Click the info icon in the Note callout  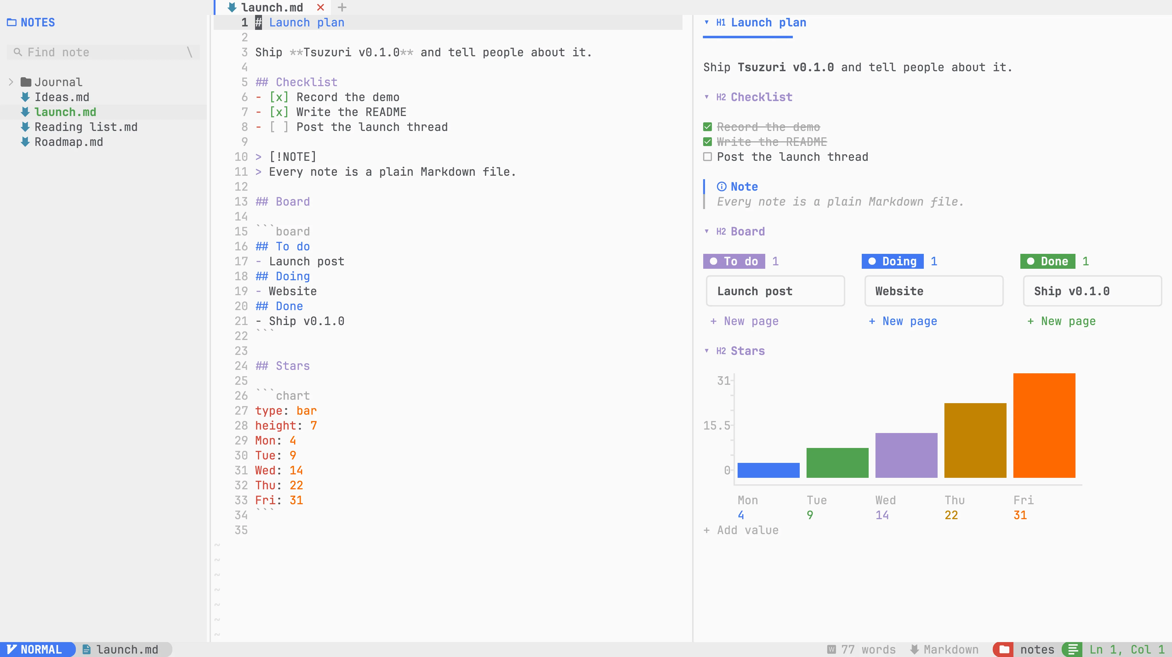(x=722, y=186)
